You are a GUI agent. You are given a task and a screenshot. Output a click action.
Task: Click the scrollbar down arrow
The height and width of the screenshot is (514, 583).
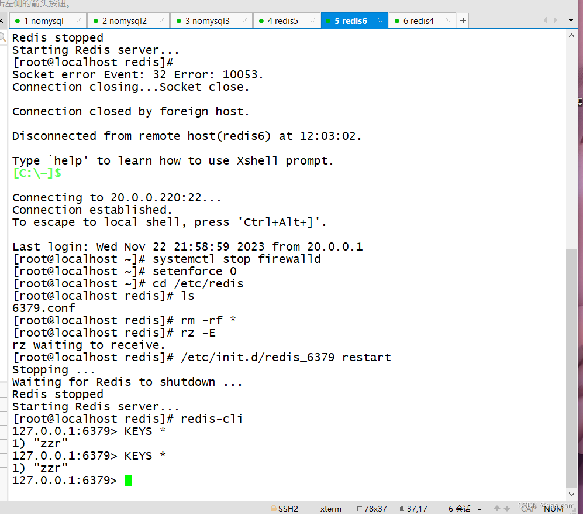pos(572,494)
